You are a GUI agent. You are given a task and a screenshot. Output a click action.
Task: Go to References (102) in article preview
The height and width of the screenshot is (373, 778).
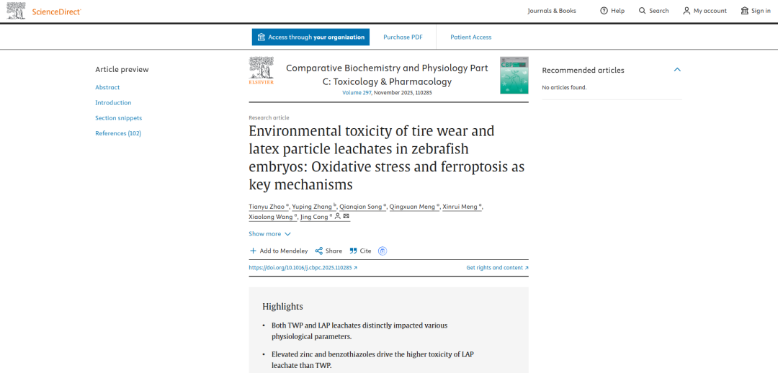tap(118, 133)
